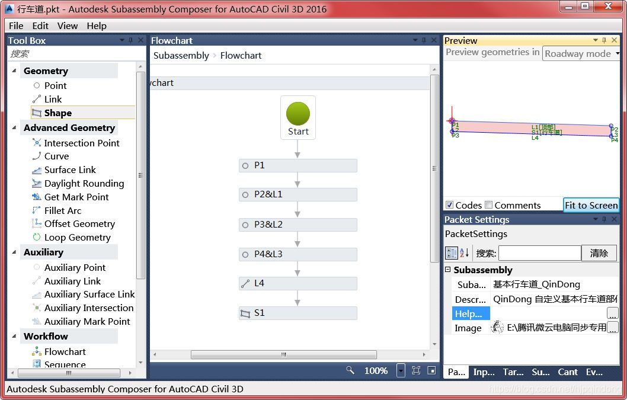Pin the Tool Box panel
The height and width of the screenshot is (400, 627).
coord(131,40)
